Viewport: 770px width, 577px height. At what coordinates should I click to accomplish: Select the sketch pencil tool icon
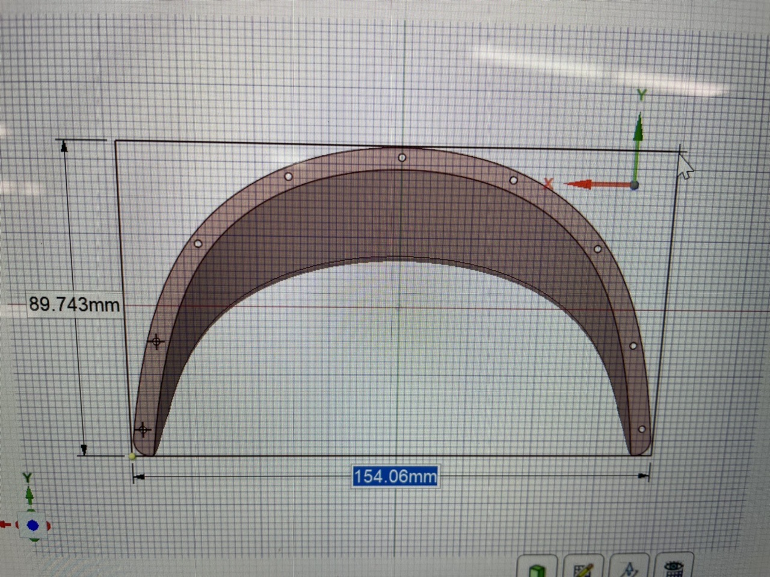[583, 569]
